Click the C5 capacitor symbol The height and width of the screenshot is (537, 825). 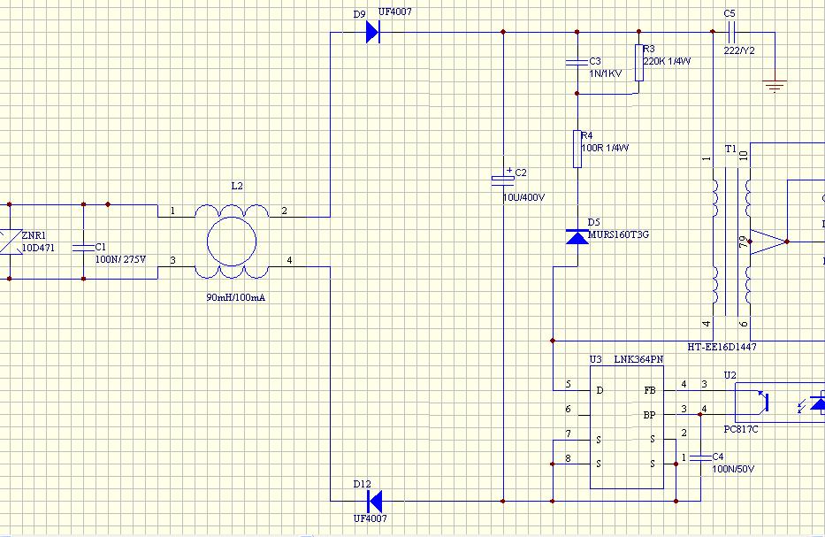pyautogui.click(x=730, y=33)
